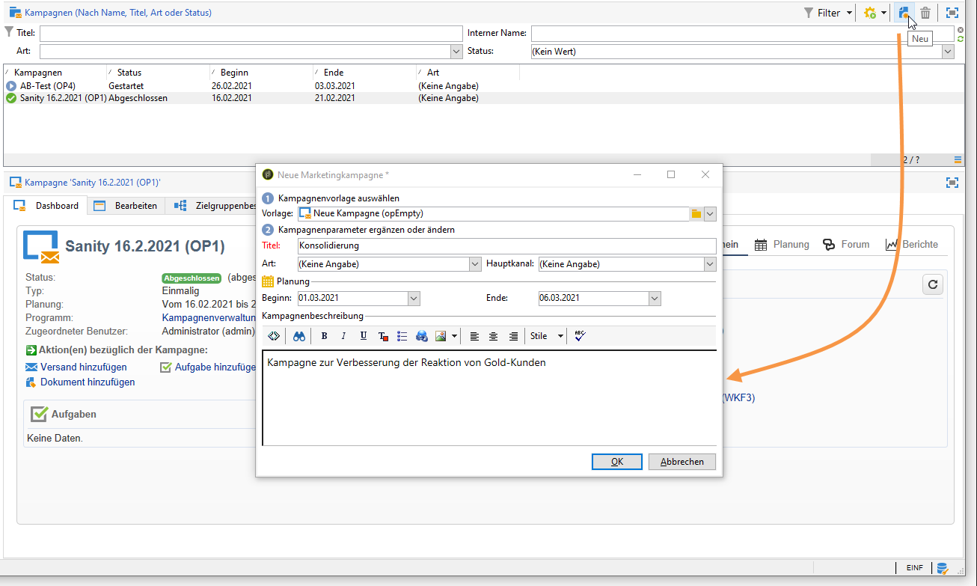Expand the gear actions dropdown arrow
Image resolution: width=977 pixels, height=586 pixels.
[883, 13]
